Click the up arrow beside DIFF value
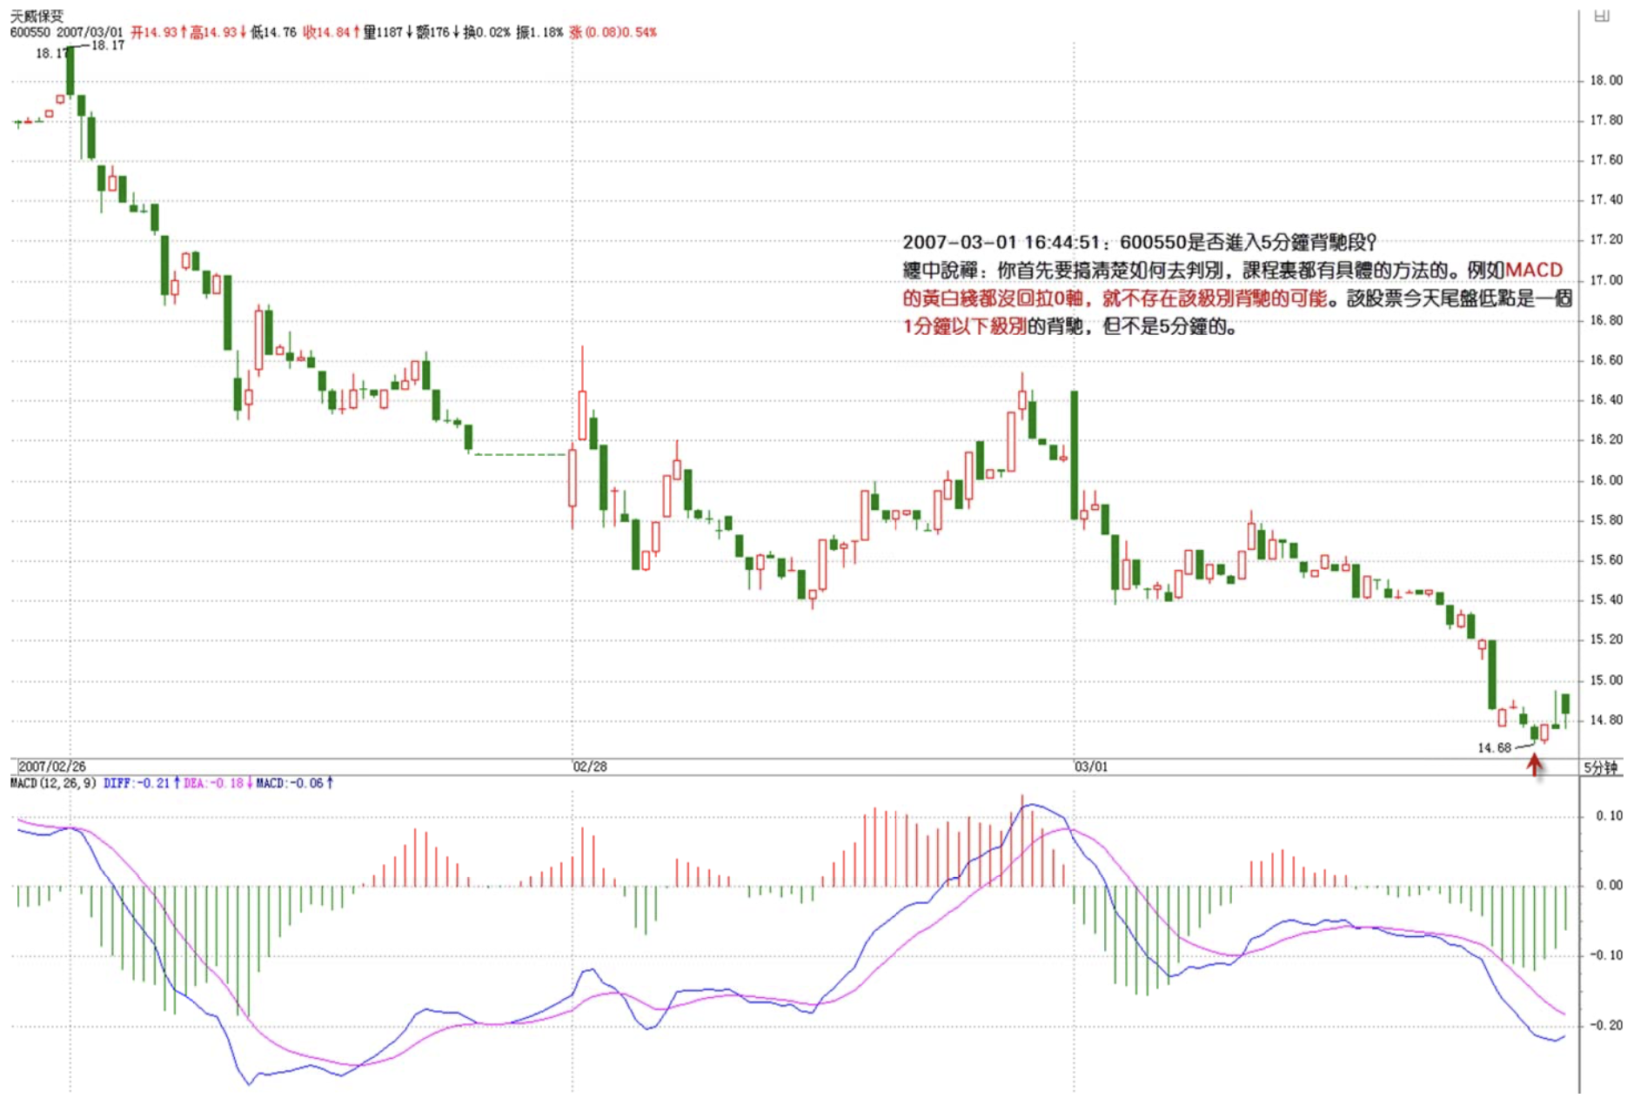 point(177,783)
